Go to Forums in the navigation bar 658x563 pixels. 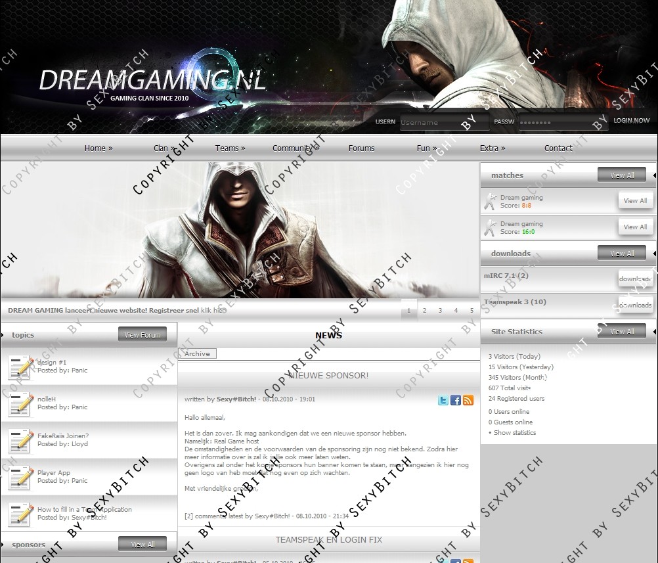coord(361,148)
